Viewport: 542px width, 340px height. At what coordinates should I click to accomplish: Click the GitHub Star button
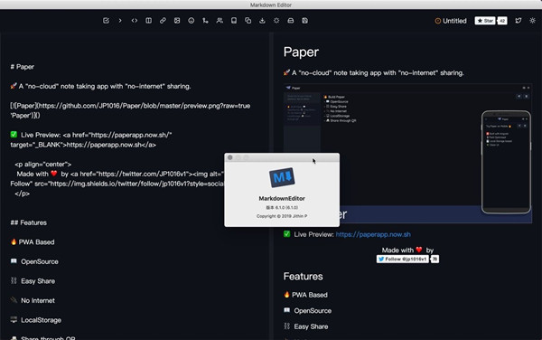(x=485, y=21)
